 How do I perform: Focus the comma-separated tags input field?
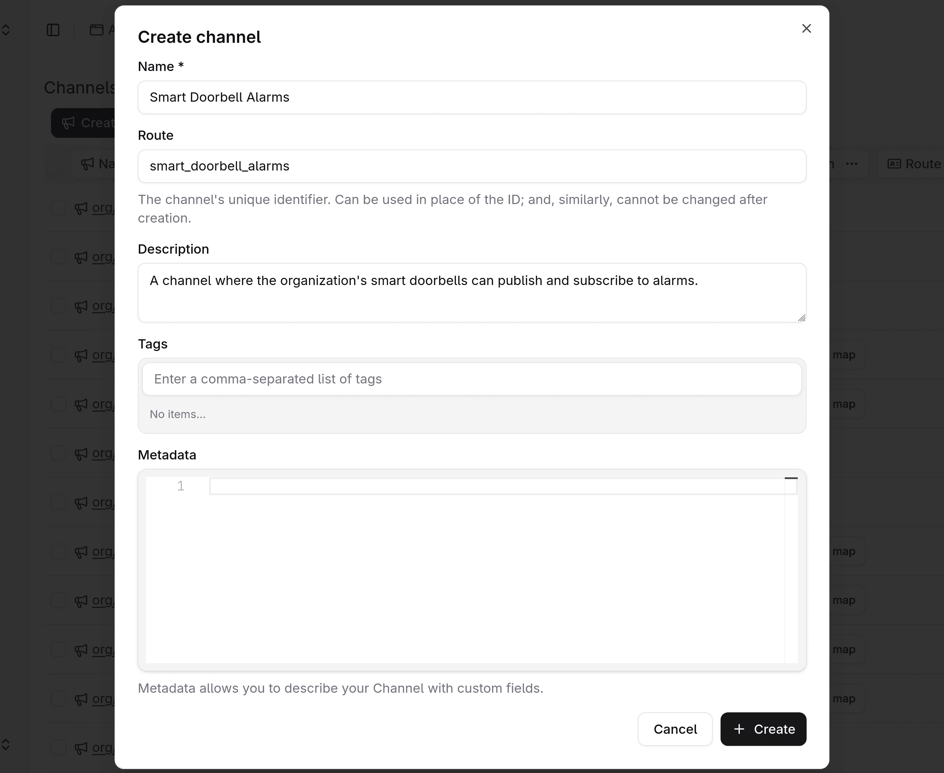[471, 378]
